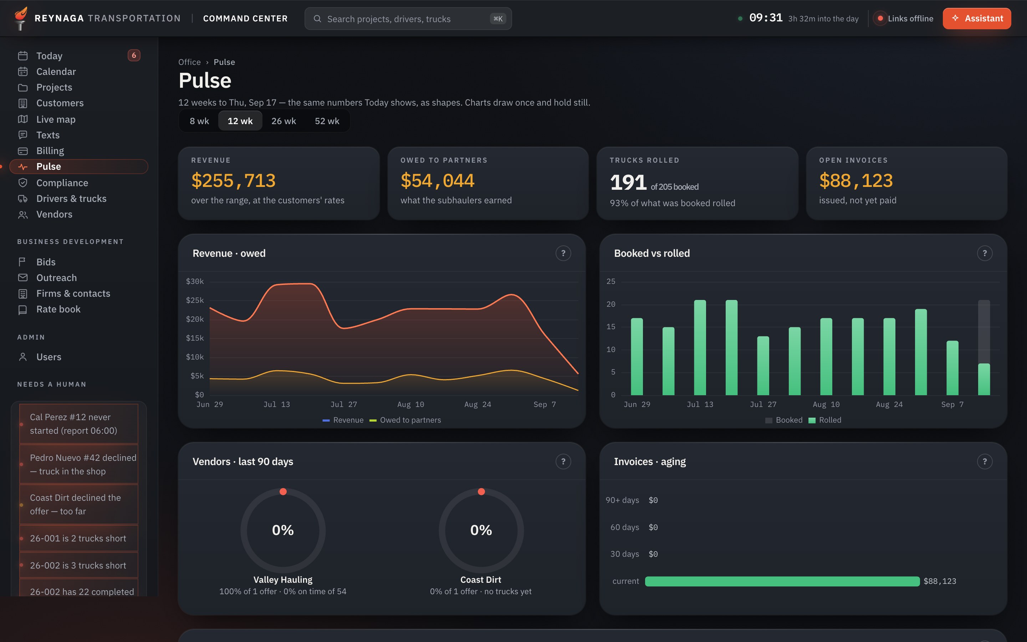
Task: Open alert Cal Perez #12 never started
Action: (x=78, y=424)
